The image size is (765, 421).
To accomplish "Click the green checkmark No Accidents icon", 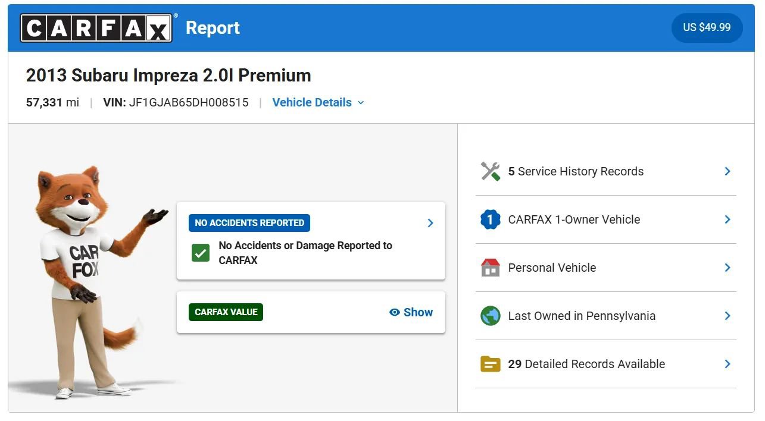I will click(x=201, y=253).
